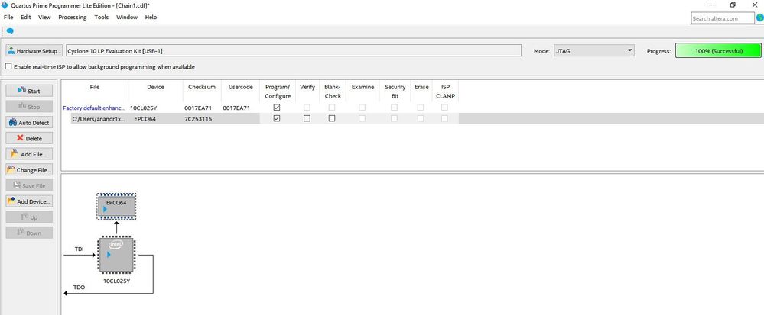This screenshot has height=315, width=764.
Task: Move device Down in the chain
Action: pyautogui.click(x=29, y=233)
